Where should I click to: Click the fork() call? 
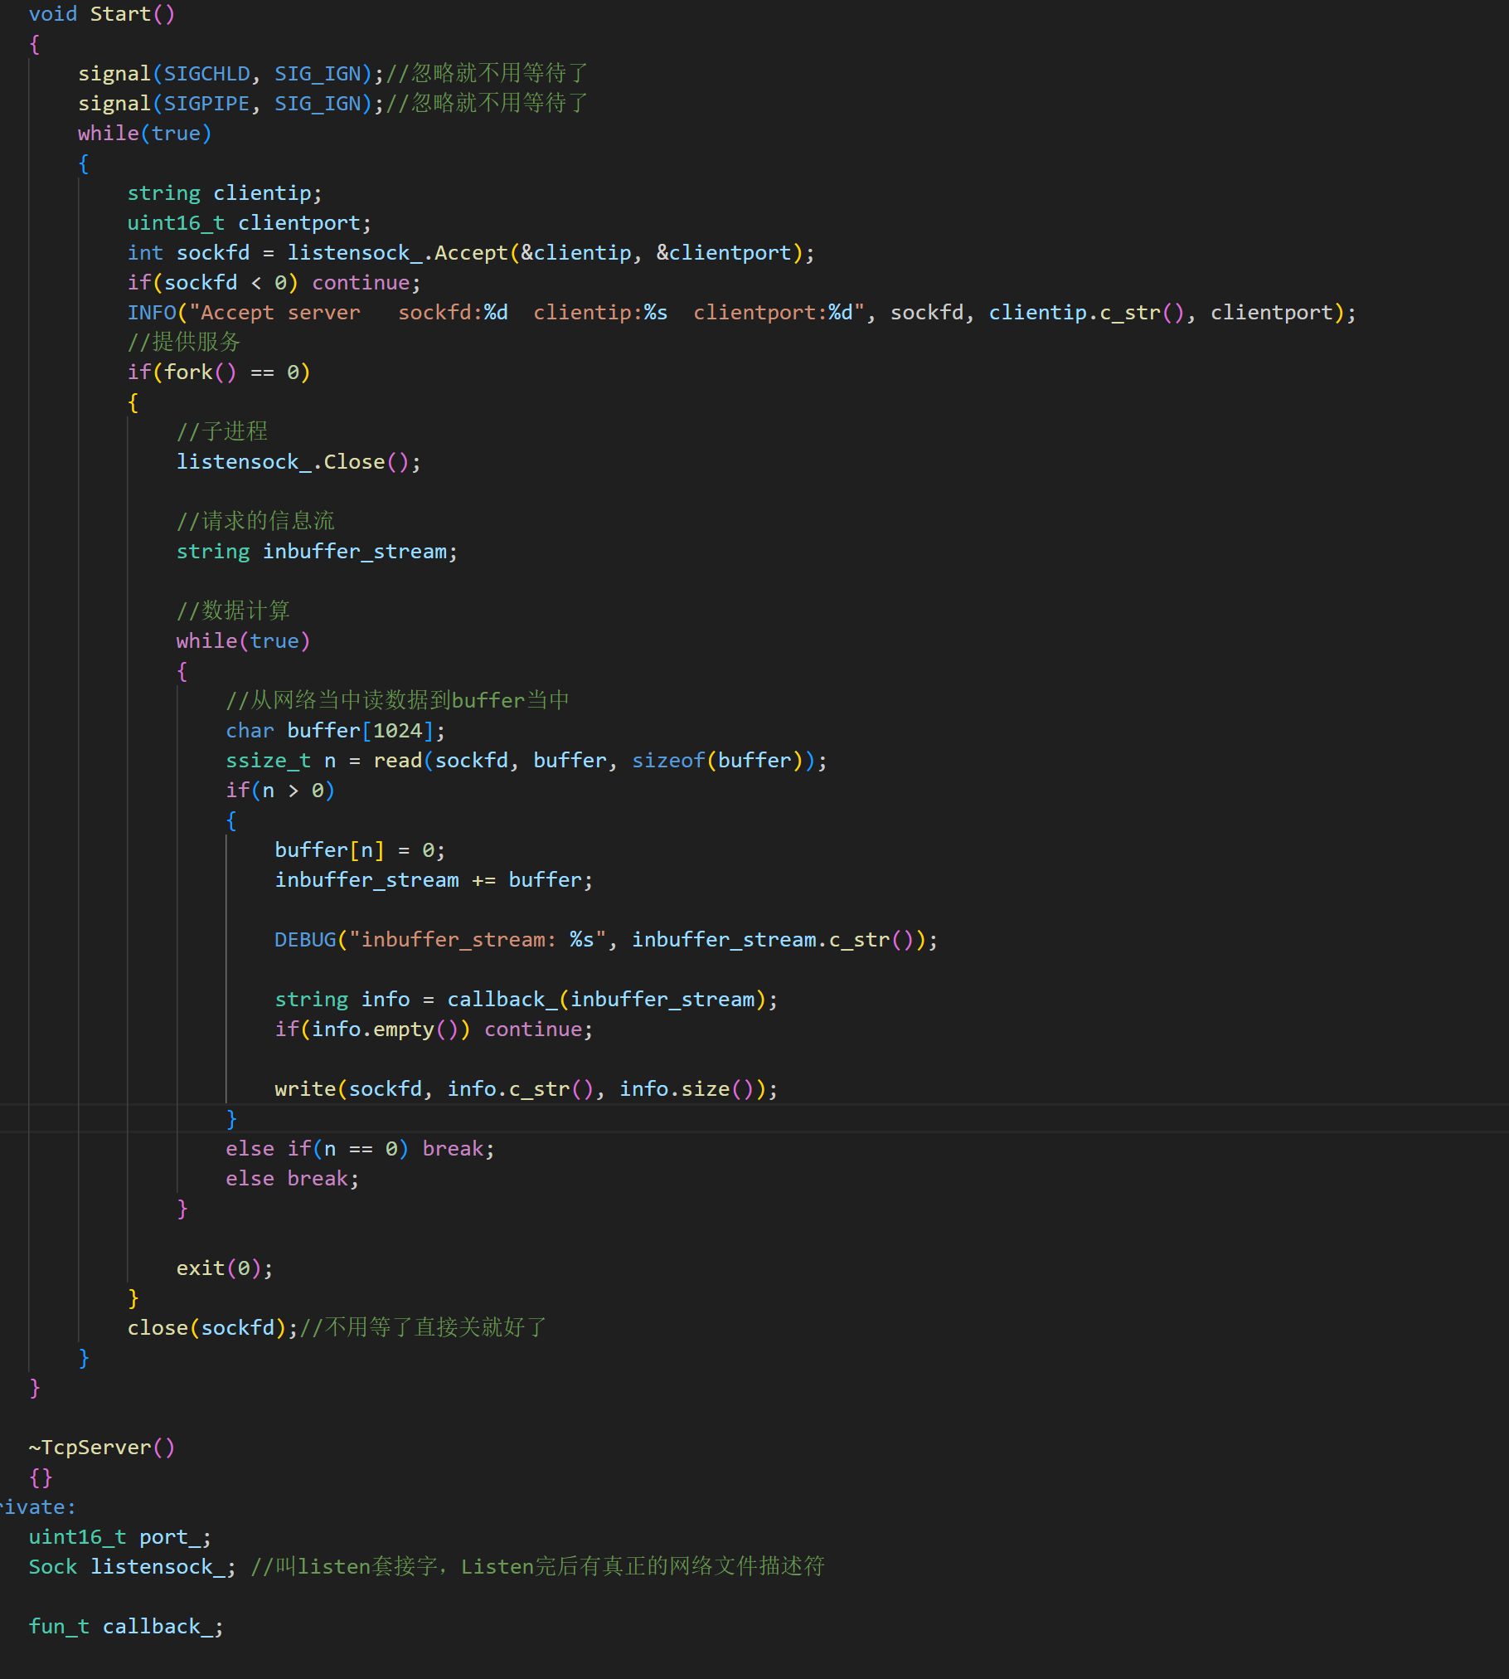199,372
